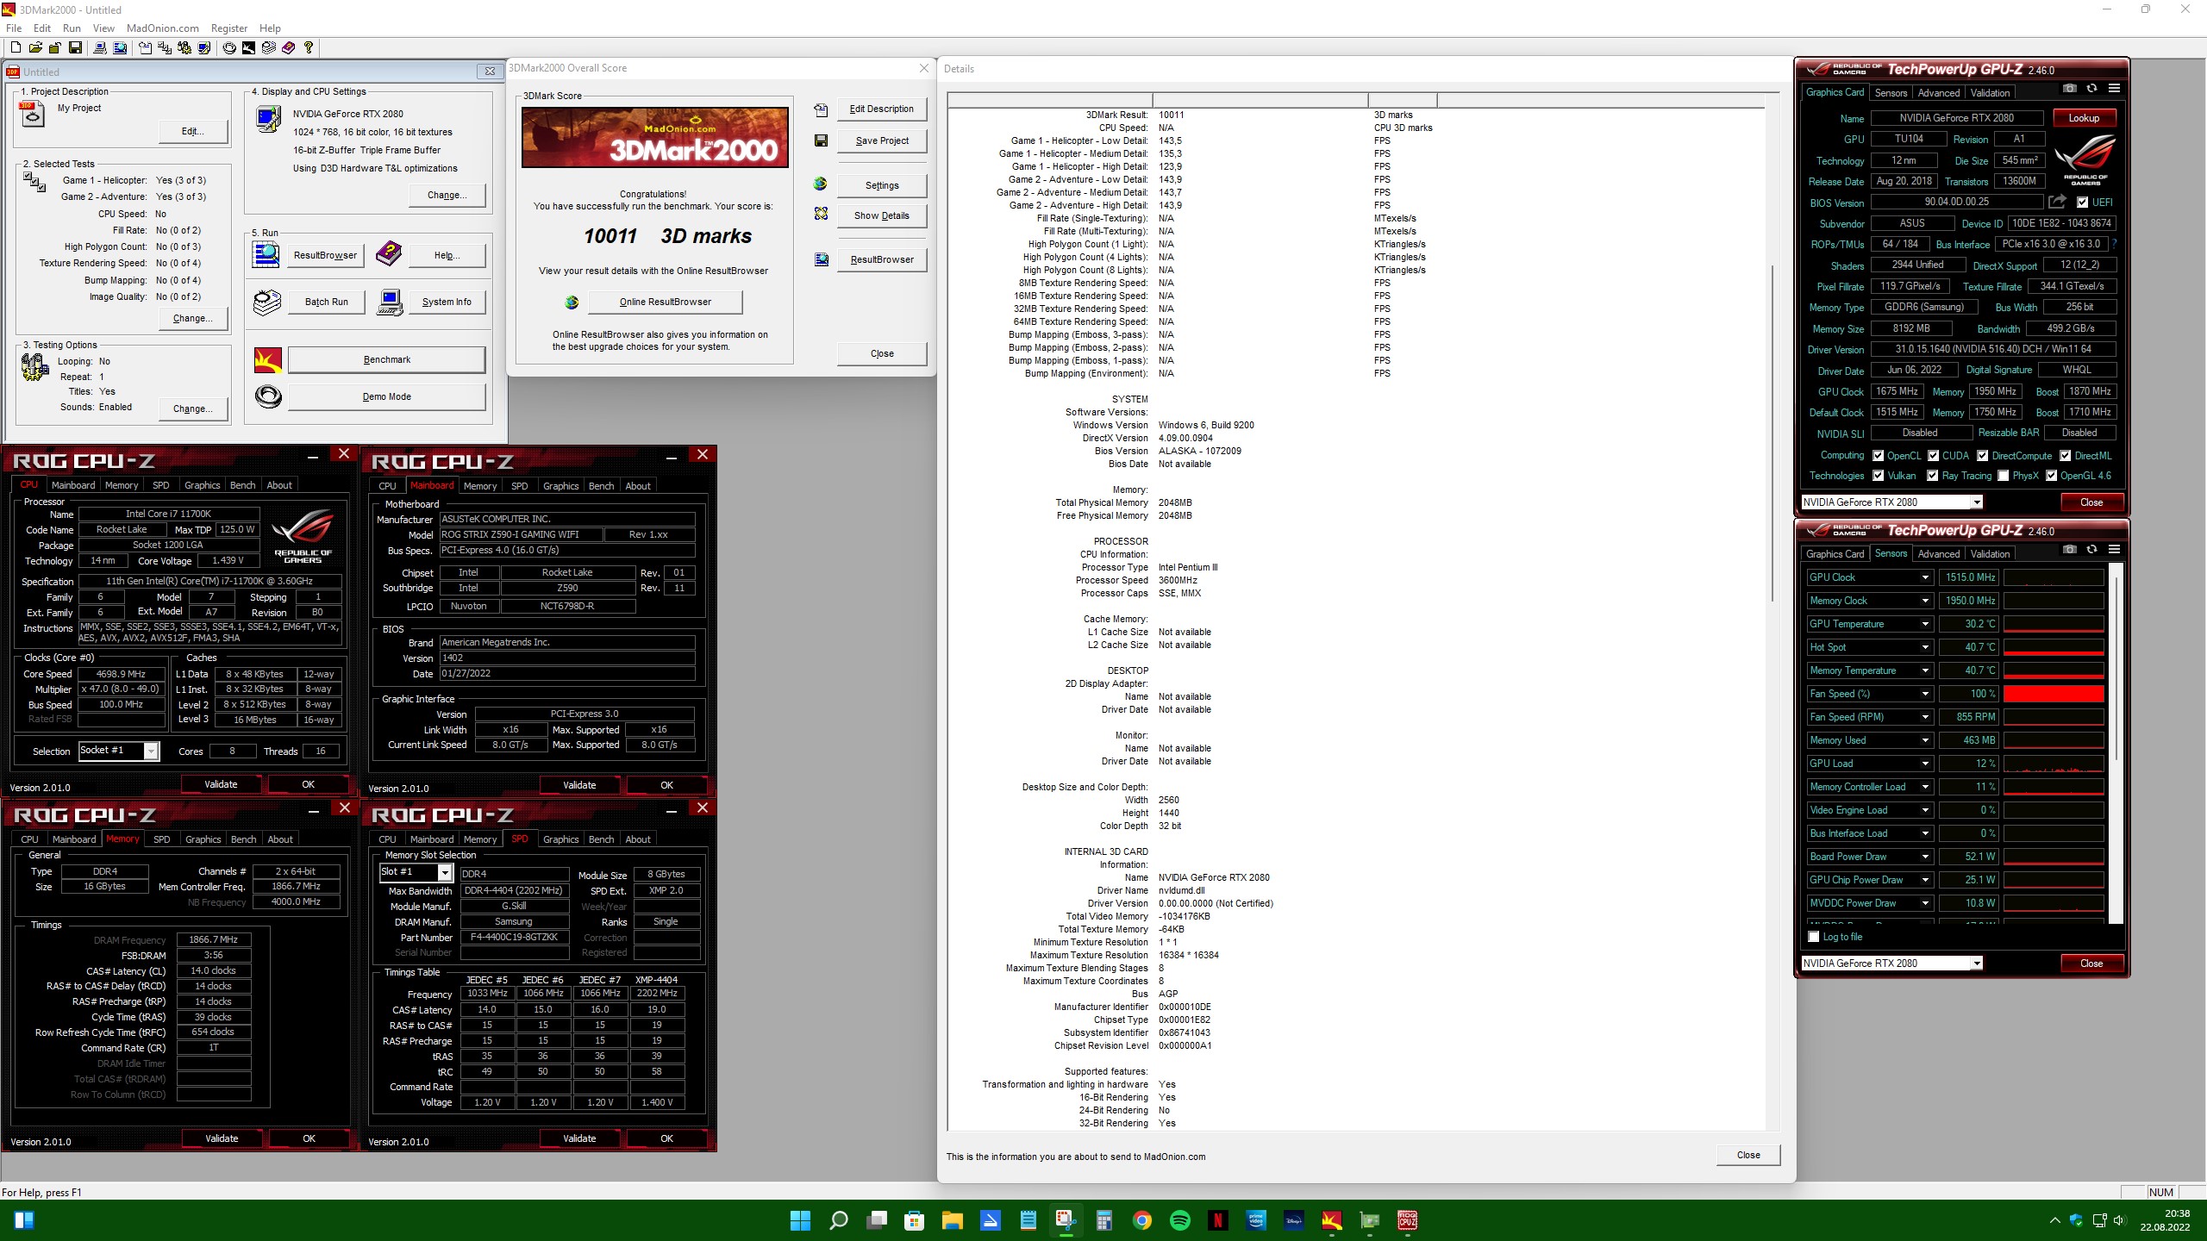Image resolution: width=2207 pixels, height=1241 pixels.
Task: Switch to Validation tab in GPU-Z Sensors window
Action: point(1990,554)
